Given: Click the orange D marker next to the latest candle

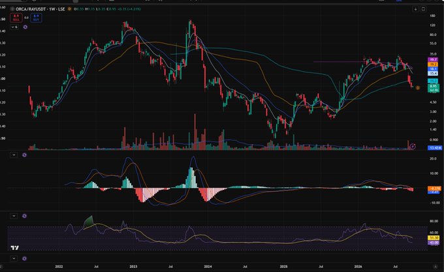Looking at the screenshot, I should tap(418, 88).
